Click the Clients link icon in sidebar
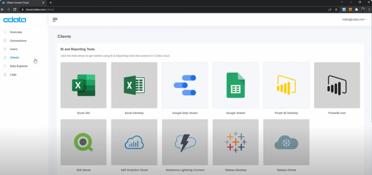The image size is (372, 175). coord(5,58)
